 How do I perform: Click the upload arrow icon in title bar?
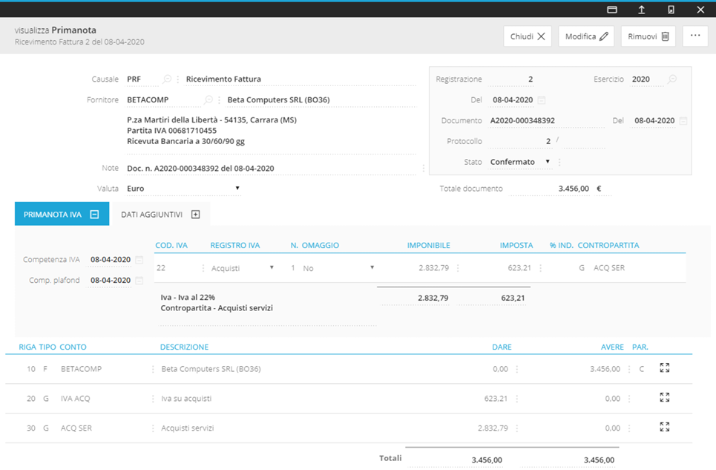(x=642, y=10)
